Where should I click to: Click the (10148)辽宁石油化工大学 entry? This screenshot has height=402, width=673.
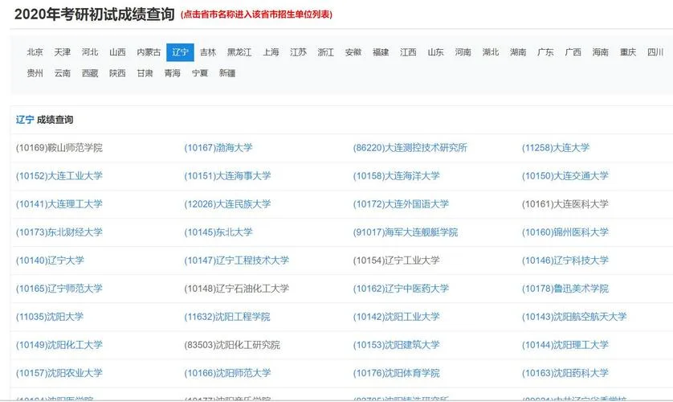point(236,289)
